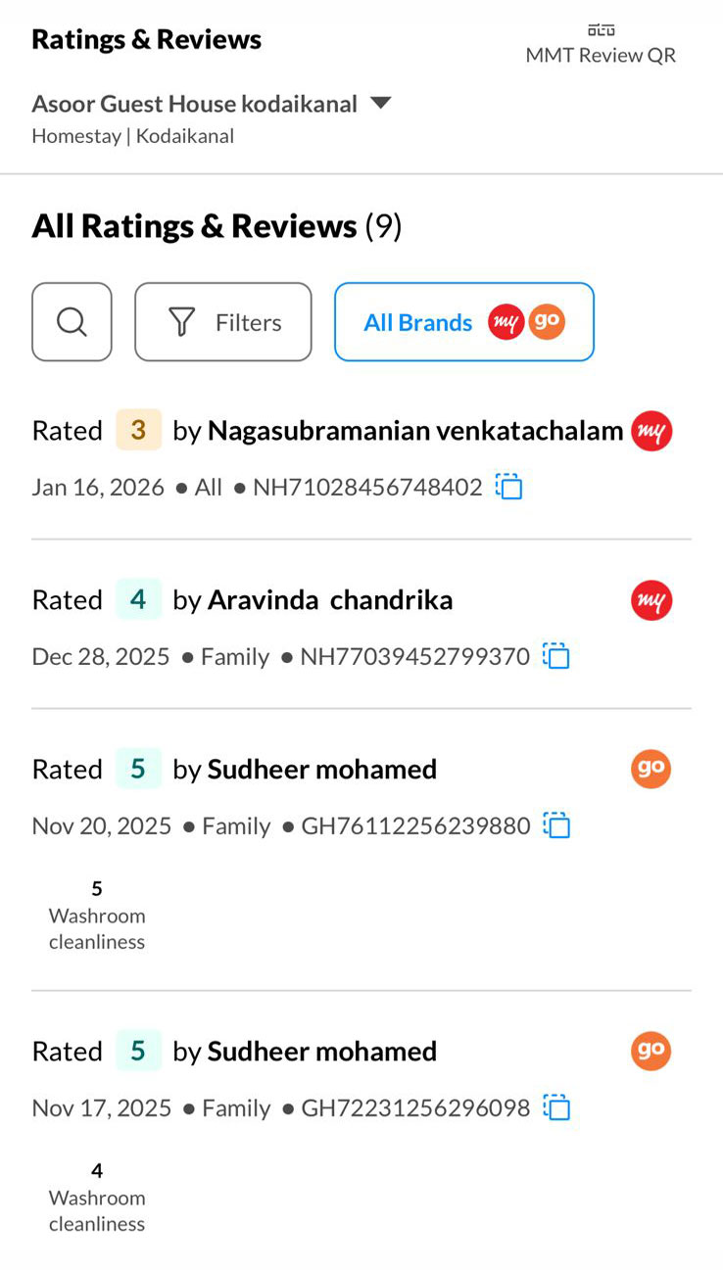
Task: Select the rating 3 badge
Action: (138, 431)
